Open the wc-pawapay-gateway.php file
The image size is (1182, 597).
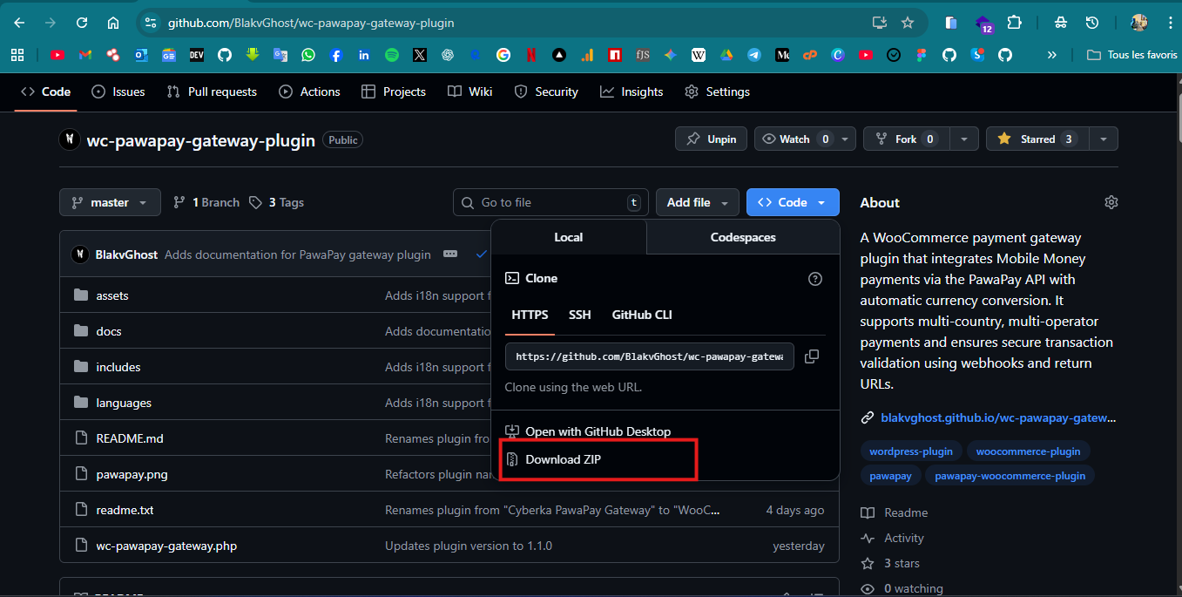166,546
